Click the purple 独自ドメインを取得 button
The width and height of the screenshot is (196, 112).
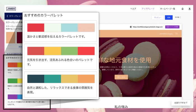coord(172,27)
